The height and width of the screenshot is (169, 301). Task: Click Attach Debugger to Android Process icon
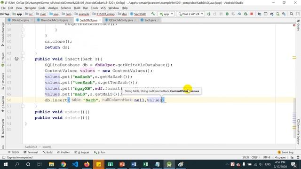[x=246, y=14]
